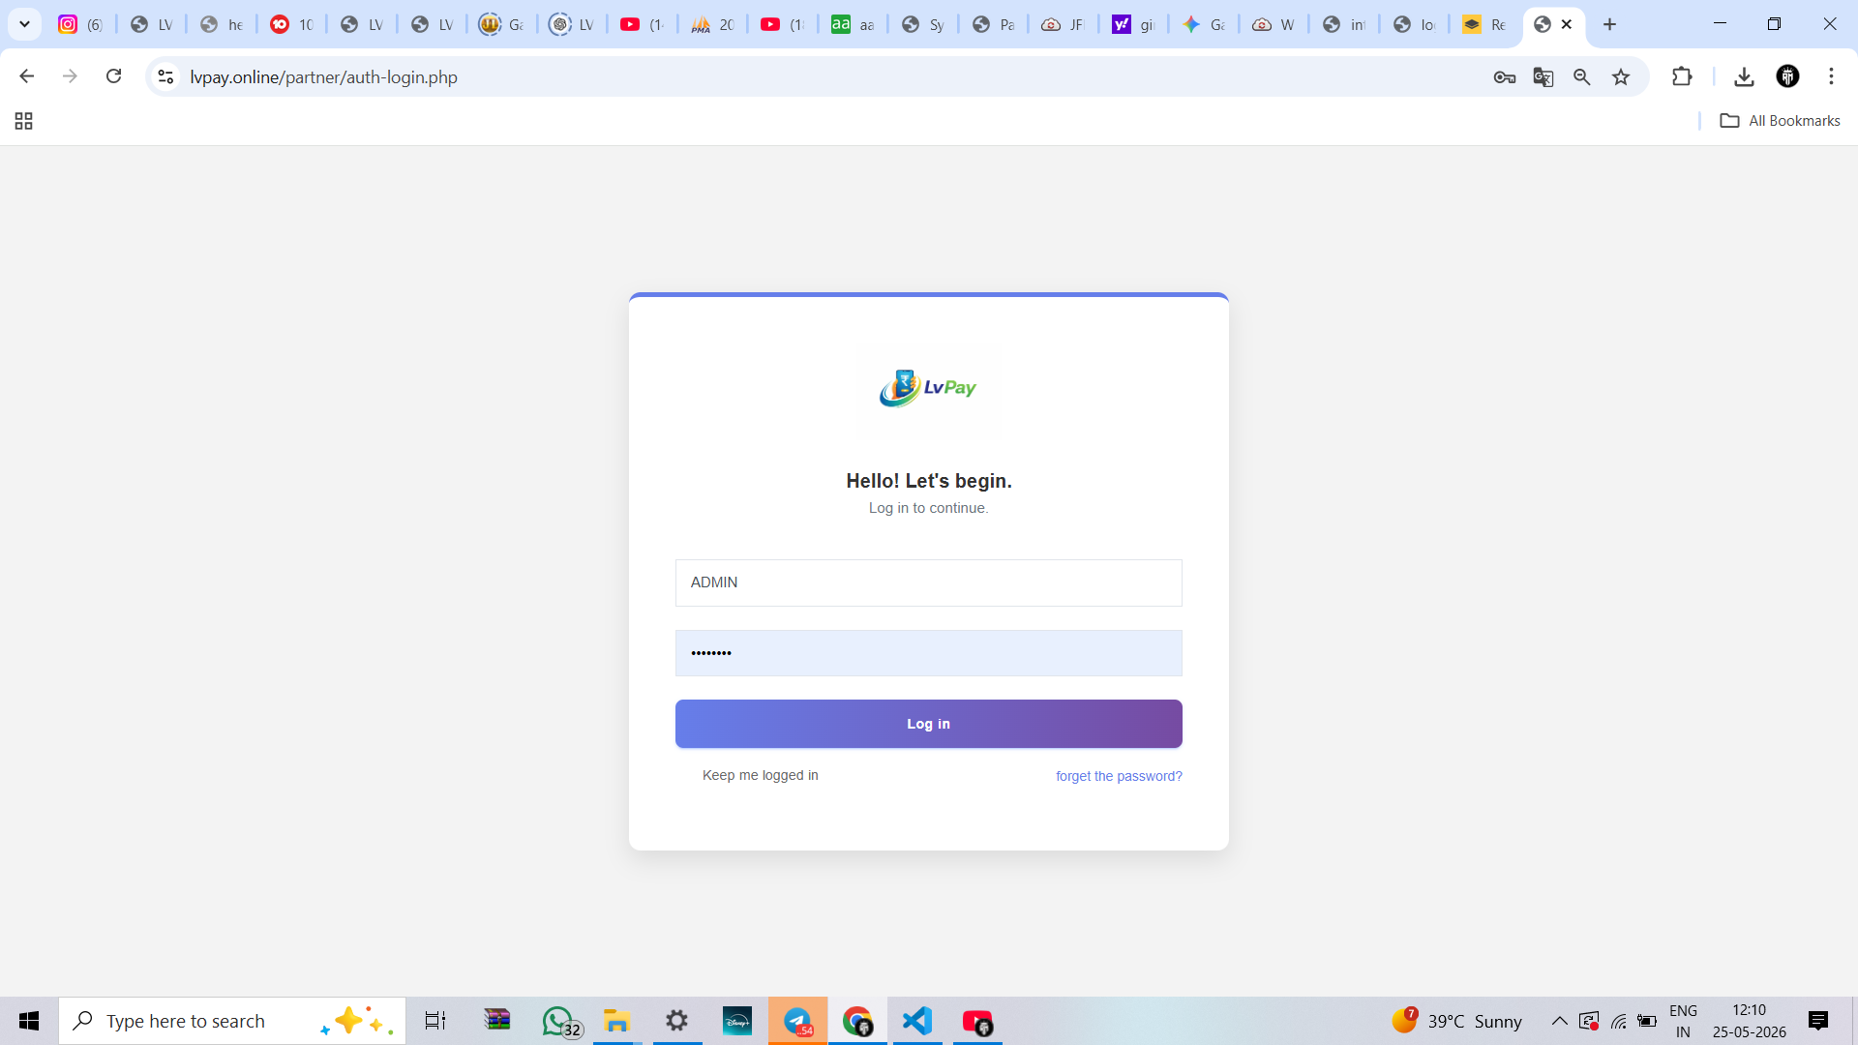1858x1045 pixels.
Task: Open the Google Translate page icon
Action: tap(1543, 77)
